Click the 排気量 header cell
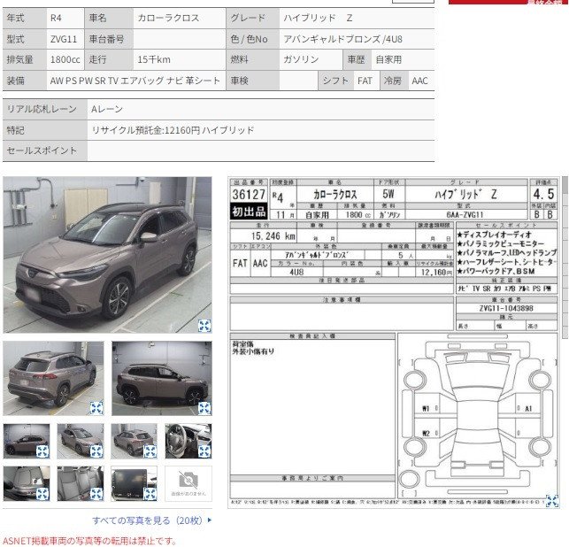Image resolution: width=569 pixels, height=547 pixels. (25, 59)
